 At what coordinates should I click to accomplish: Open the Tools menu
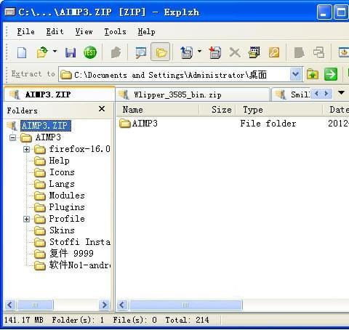(x=115, y=31)
